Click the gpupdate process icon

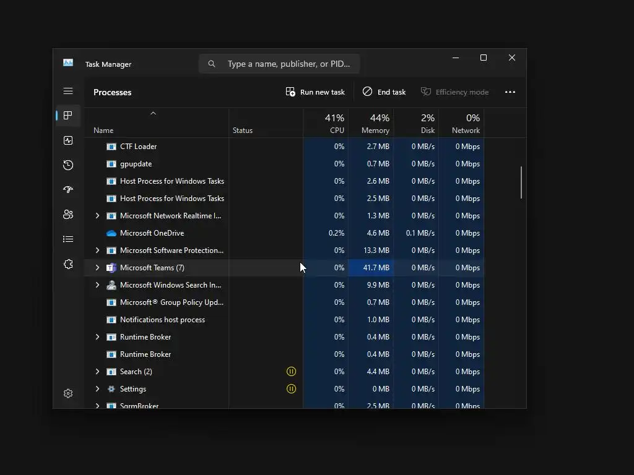[x=111, y=164]
